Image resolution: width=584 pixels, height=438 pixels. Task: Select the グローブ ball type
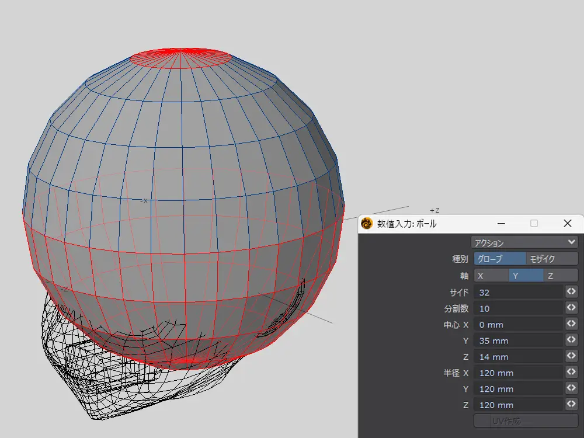[x=499, y=259]
